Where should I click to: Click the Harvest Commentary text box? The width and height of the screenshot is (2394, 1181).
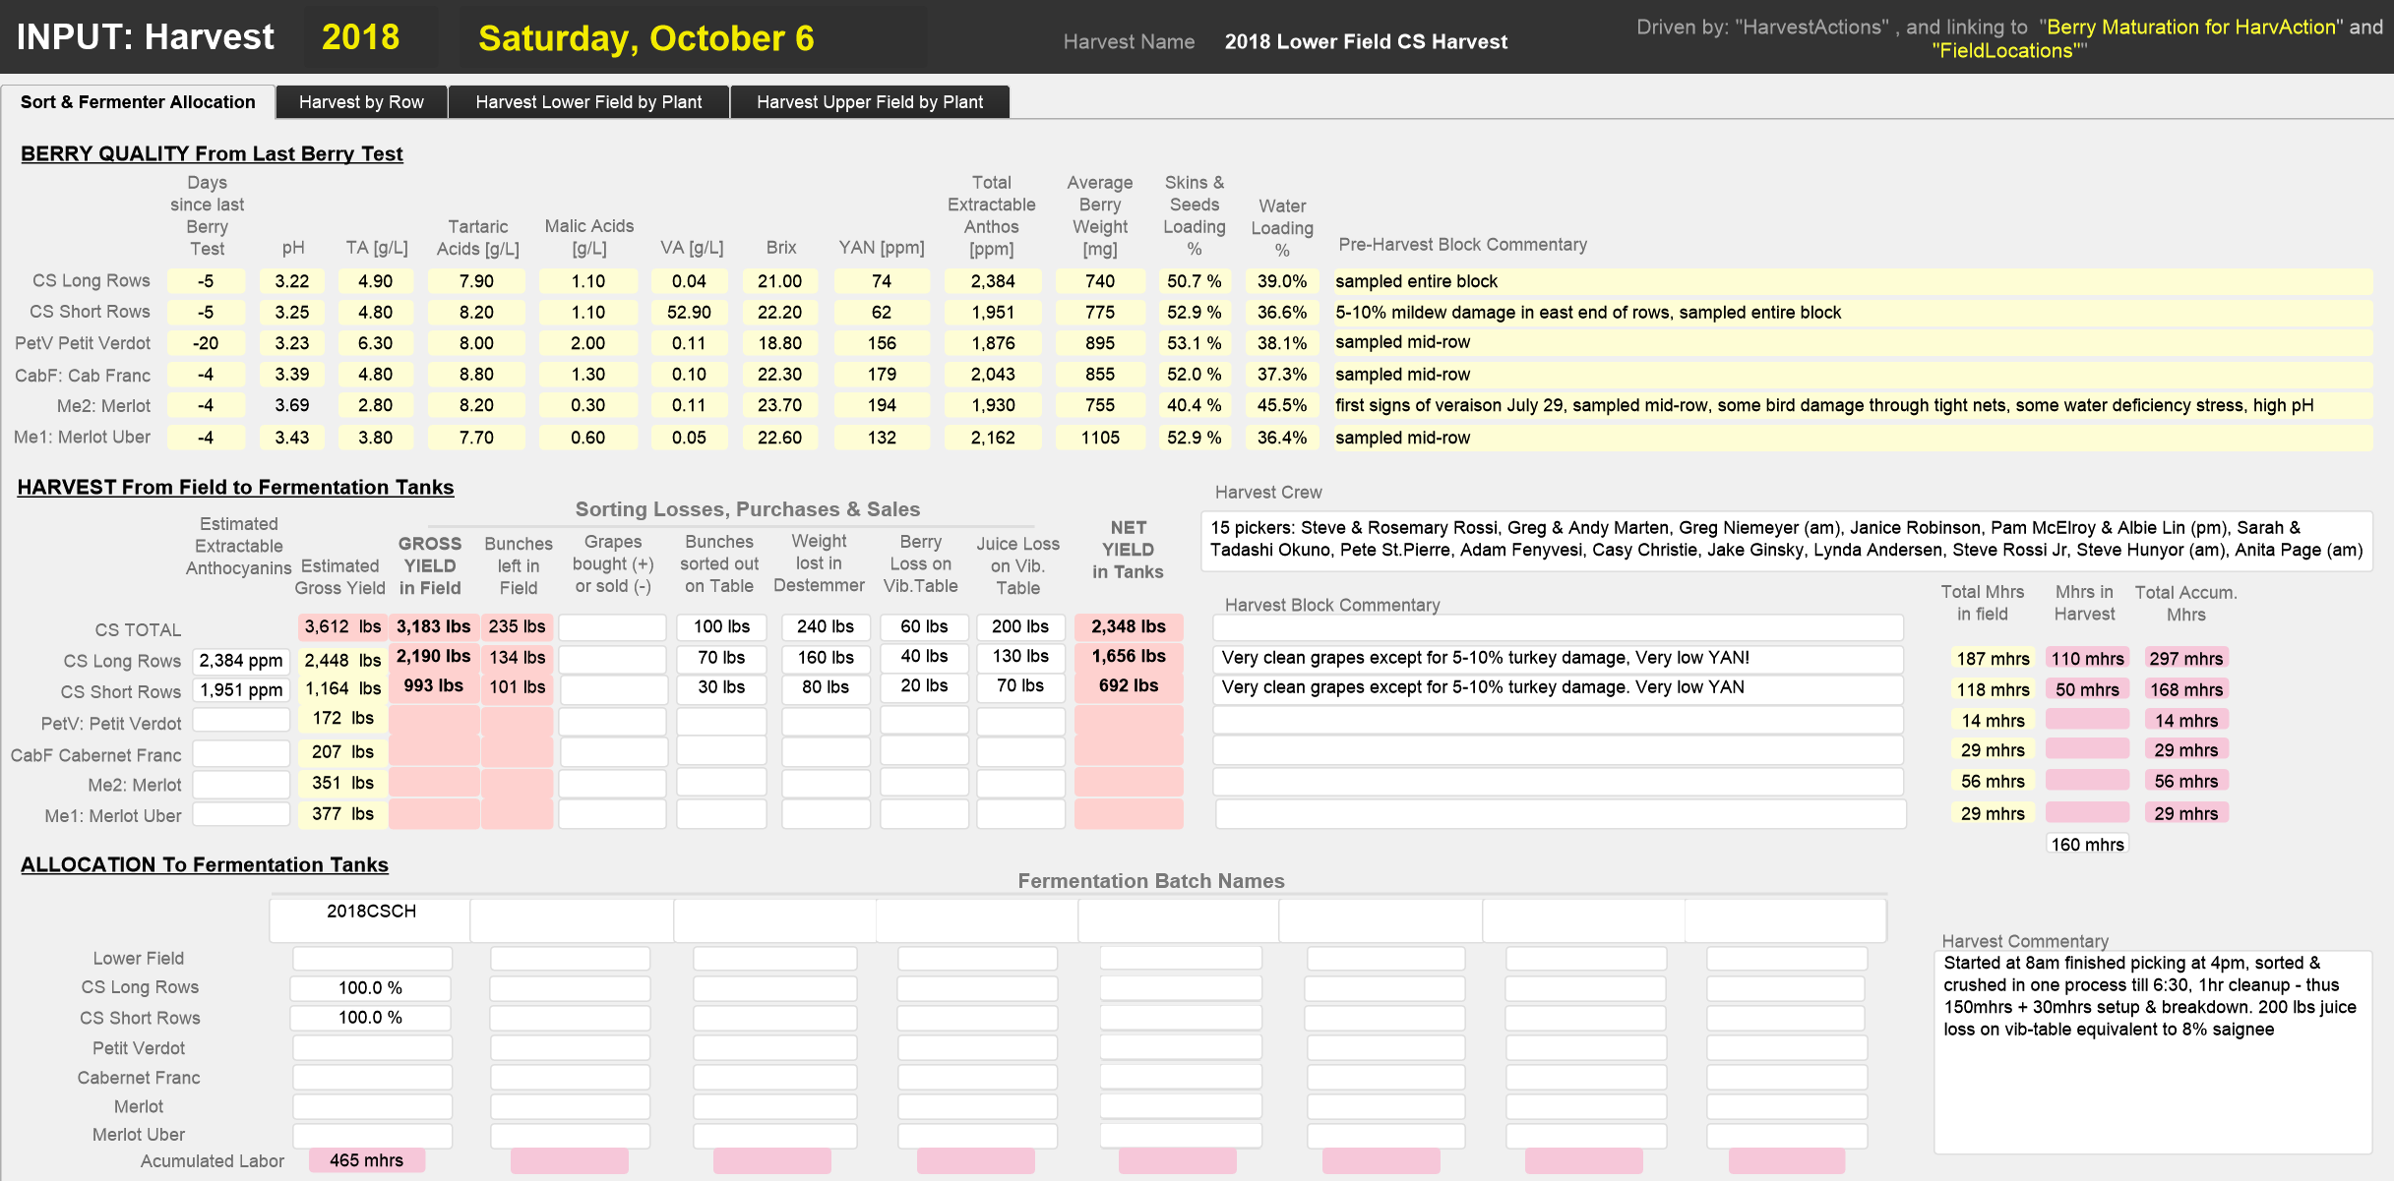click(x=2153, y=1052)
